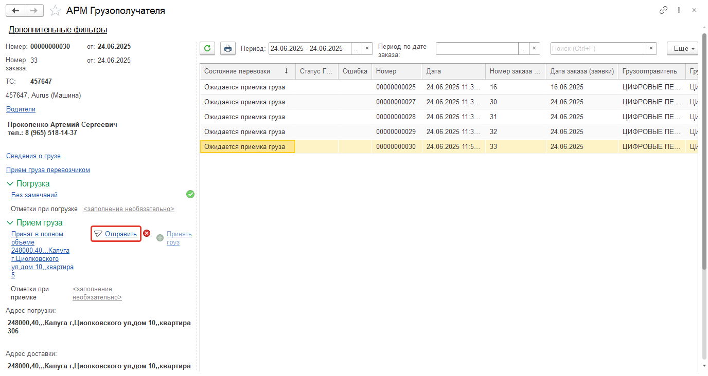
Task: Click the Дата column header
Action: pos(454,71)
